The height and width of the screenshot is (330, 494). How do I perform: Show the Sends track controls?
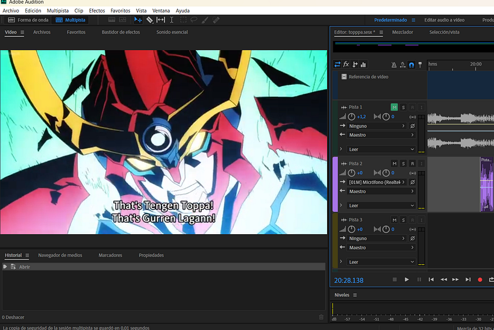(x=355, y=64)
